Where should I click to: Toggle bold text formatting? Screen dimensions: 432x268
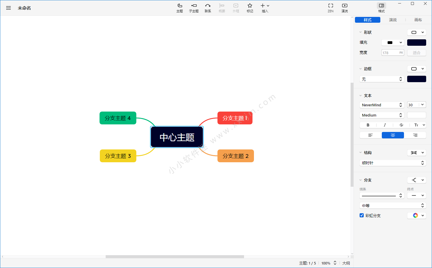368,125
